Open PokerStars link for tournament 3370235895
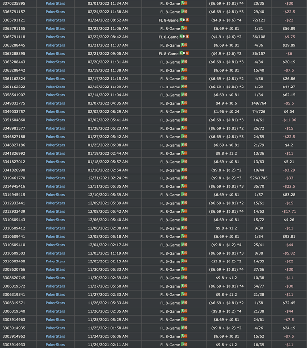Viewport: 307px width, 348px height. pyautogui.click(x=55, y=3)
